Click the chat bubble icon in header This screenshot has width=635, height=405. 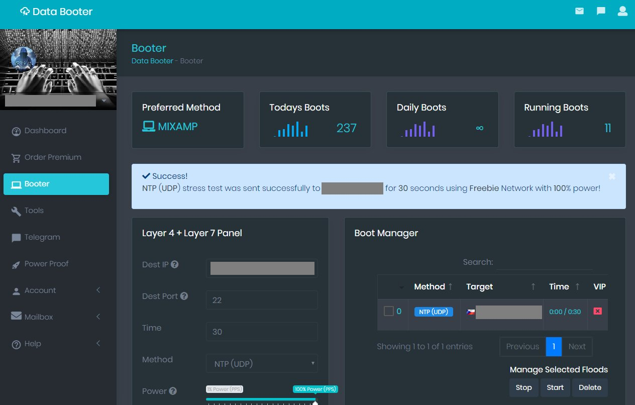pyautogui.click(x=601, y=11)
